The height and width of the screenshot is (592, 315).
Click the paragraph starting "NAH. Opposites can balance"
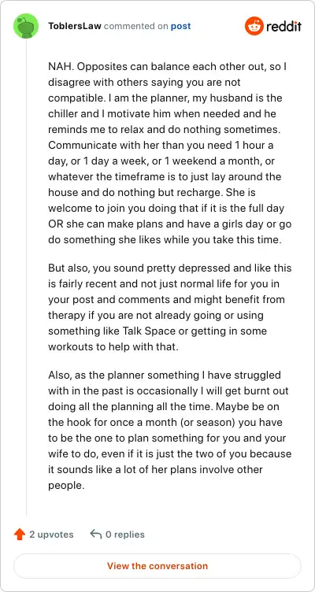point(170,153)
